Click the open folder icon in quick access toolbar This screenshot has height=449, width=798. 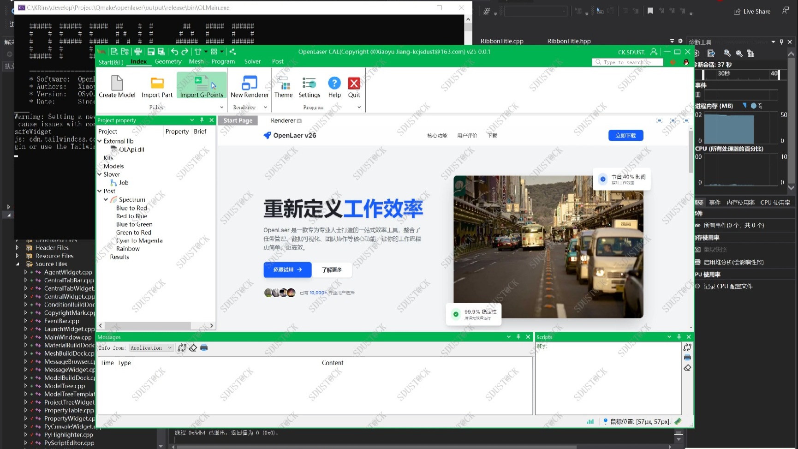(x=125, y=52)
